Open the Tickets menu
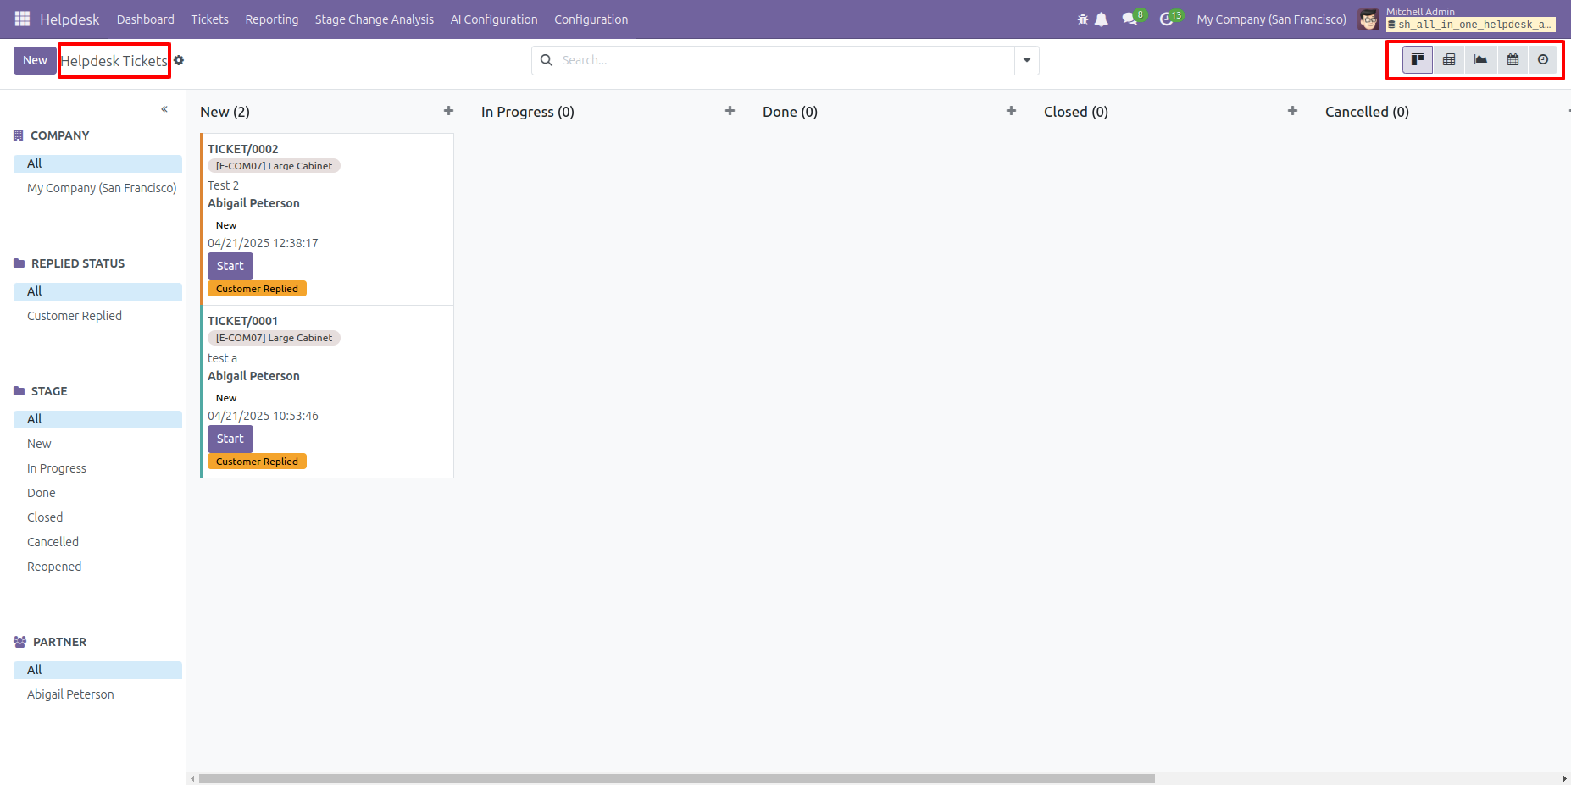Viewport: 1571px width, 785px height. pyautogui.click(x=209, y=19)
